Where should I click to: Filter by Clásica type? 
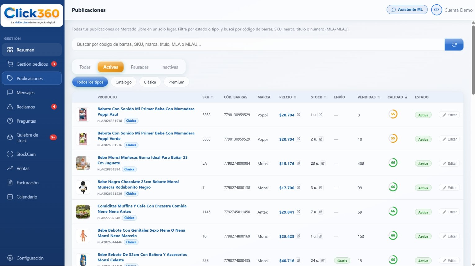[150, 82]
